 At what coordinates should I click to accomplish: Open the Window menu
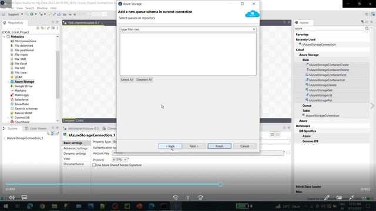pos(42,8)
